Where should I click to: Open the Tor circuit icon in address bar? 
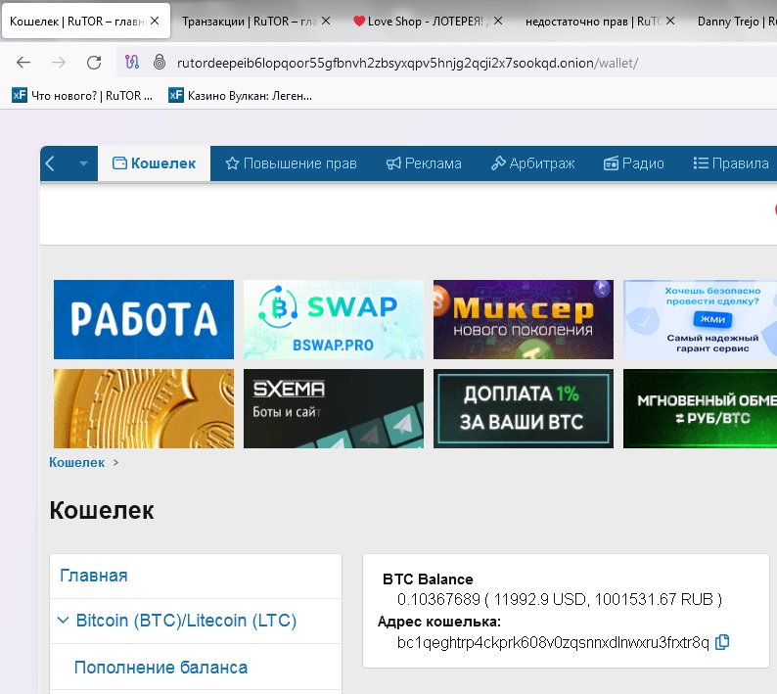(134, 63)
